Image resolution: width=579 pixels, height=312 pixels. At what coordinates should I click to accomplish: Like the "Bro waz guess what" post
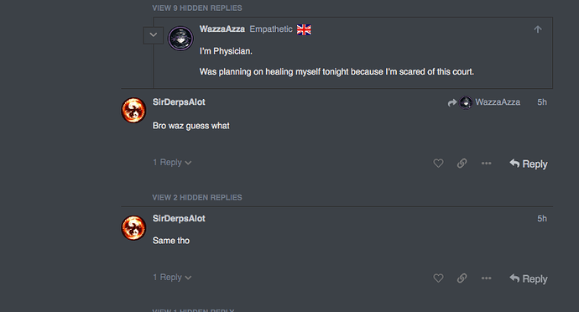(x=438, y=164)
